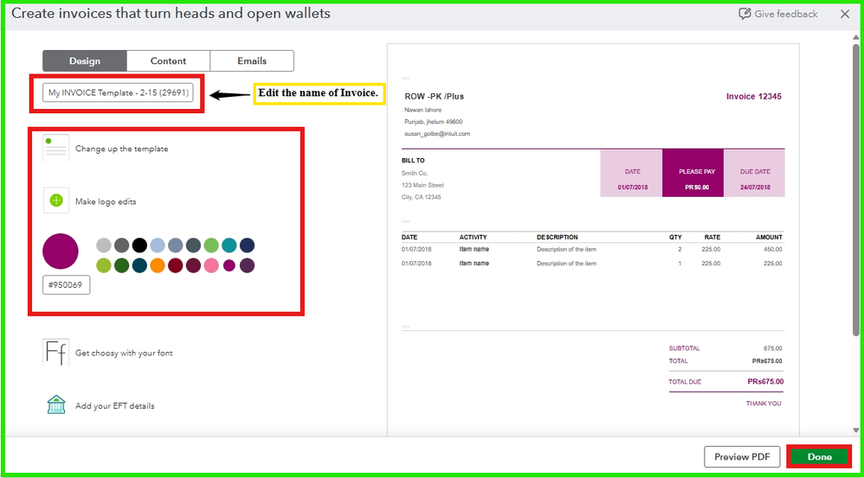Pick the burgundy swatch left of pink

[193, 265]
